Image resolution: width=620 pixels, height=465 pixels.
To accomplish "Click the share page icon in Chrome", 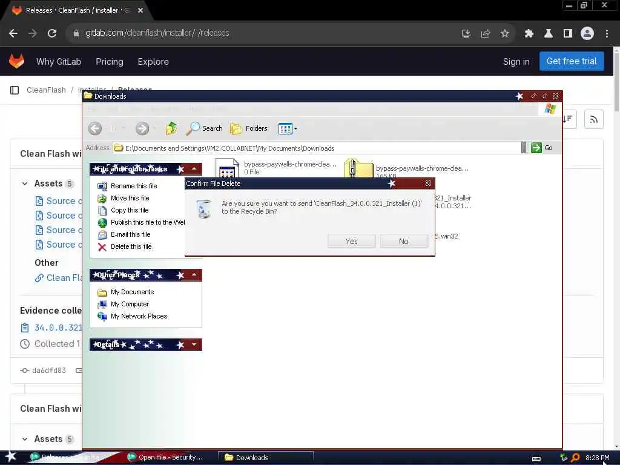I will 486,34.
